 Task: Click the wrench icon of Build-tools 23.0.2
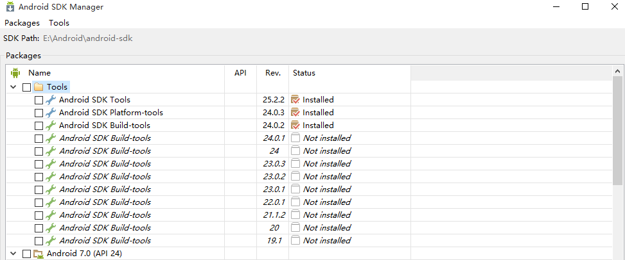pos(51,176)
